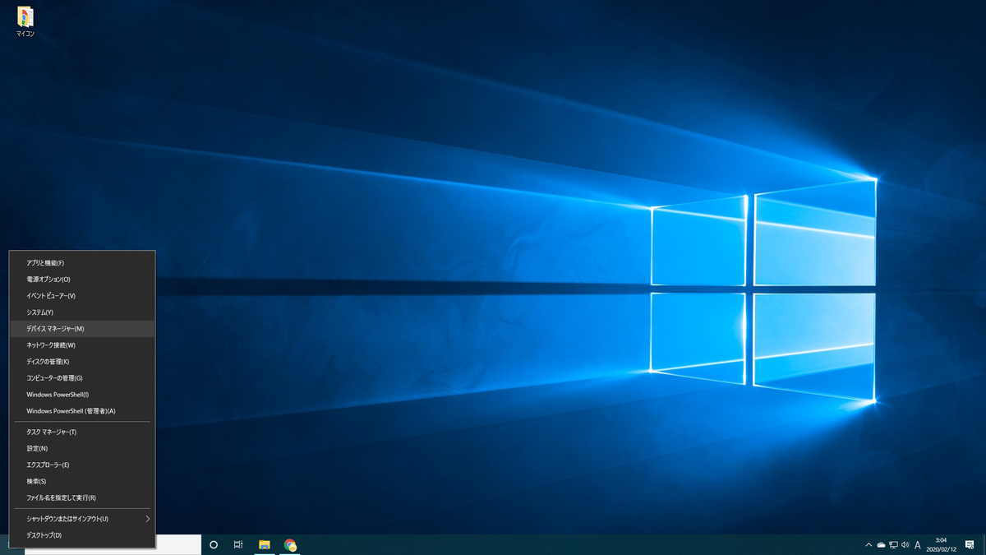Expand シャットダウンまたはサインアウト submenu arrow
This screenshot has height=555, width=986.
tap(148, 519)
